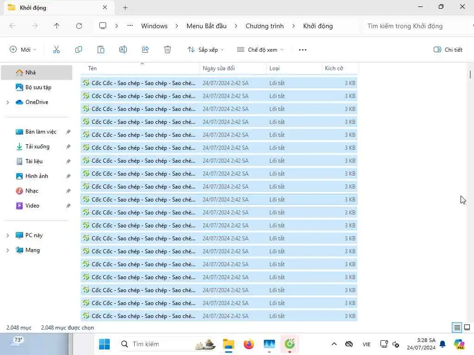Click the Cut scissors icon
This screenshot has width=474, height=355.
tap(56, 50)
